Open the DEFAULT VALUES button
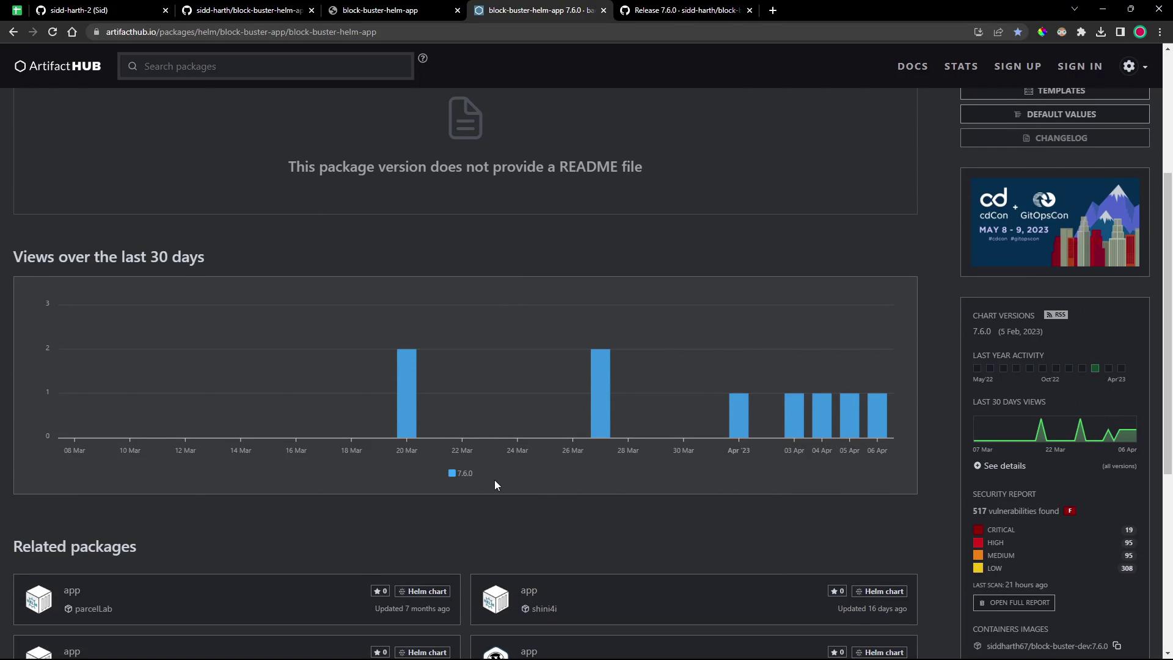This screenshot has height=660, width=1173. 1054,114
